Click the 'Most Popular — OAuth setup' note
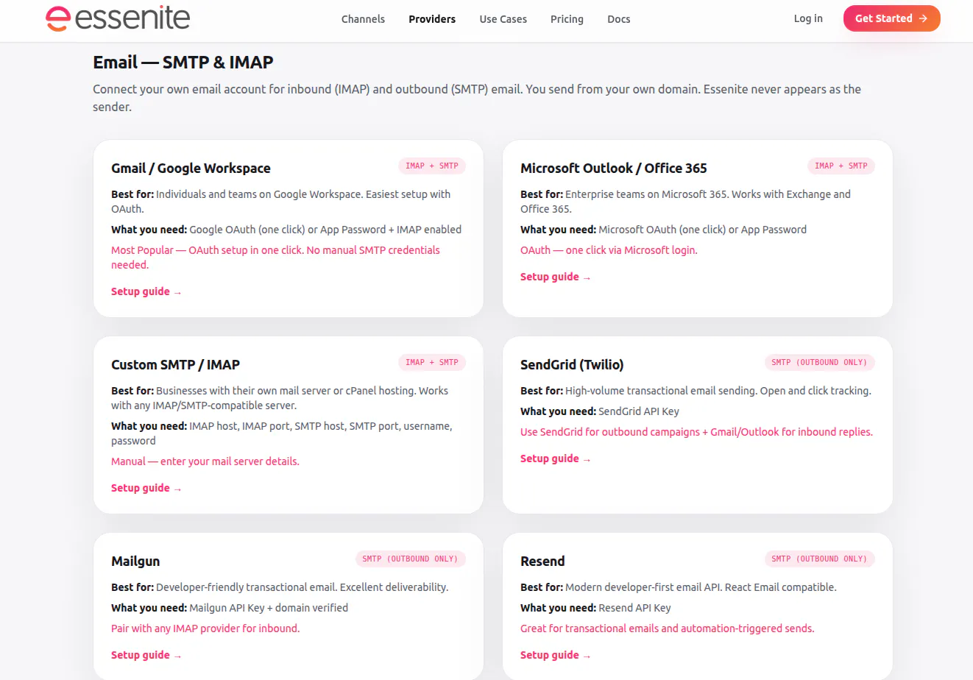The image size is (973, 680). pos(275,258)
